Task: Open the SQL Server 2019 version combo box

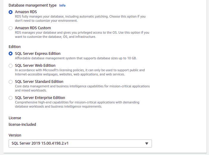Action: click(80, 143)
